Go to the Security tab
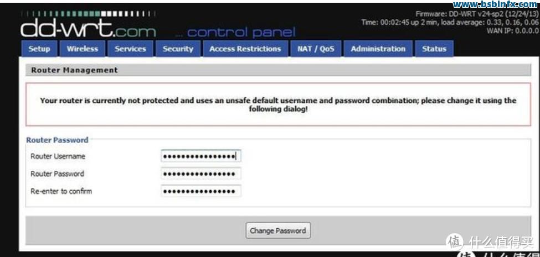The width and height of the screenshot is (540, 257). click(x=178, y=49)
